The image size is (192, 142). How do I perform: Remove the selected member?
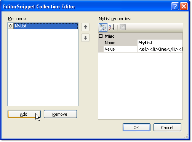[60, 114]
